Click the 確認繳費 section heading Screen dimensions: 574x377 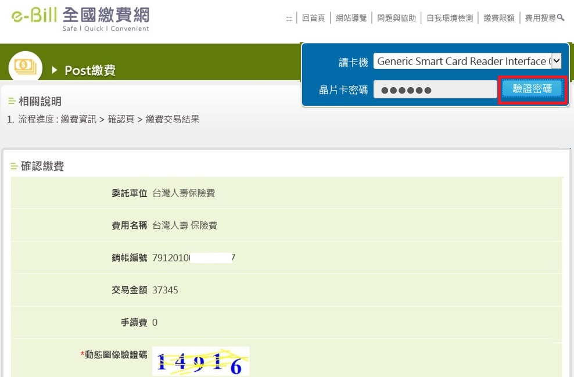point(42,166)
